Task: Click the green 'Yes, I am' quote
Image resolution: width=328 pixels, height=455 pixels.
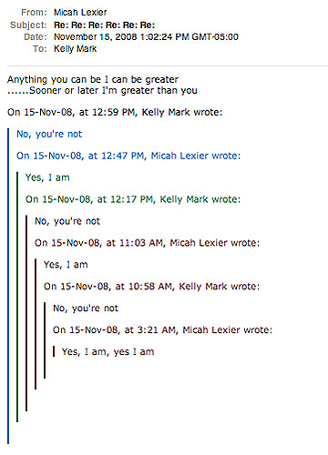Action: pos(47,177)
